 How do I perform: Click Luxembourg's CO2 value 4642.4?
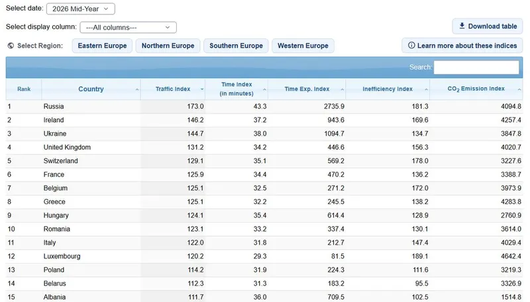pos(511,256)
